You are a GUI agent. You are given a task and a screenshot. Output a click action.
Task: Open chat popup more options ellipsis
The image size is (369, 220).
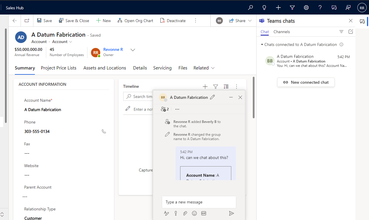[x=177, y=109]
